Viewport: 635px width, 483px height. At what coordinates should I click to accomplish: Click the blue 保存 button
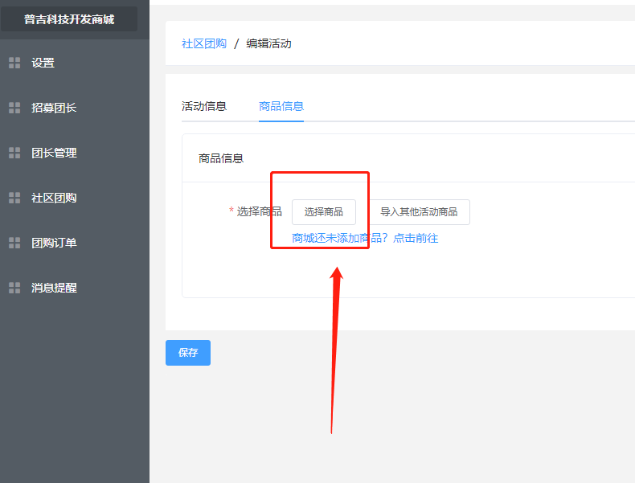188,353
